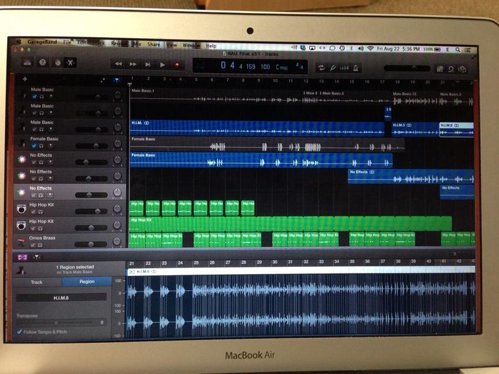The height and width of the screenshot is (374, 499).
Task: Open the Share menu
Action: [153, 44]
